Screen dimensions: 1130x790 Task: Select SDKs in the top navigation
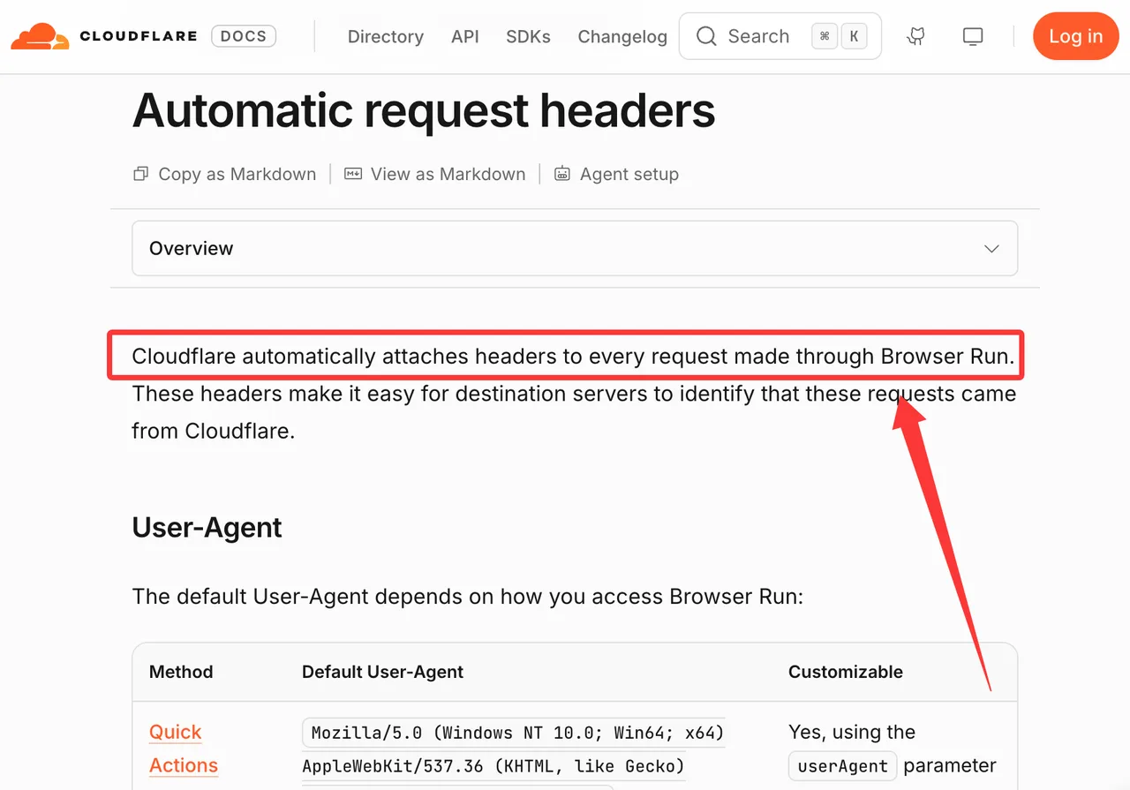[x=528, y=36]
